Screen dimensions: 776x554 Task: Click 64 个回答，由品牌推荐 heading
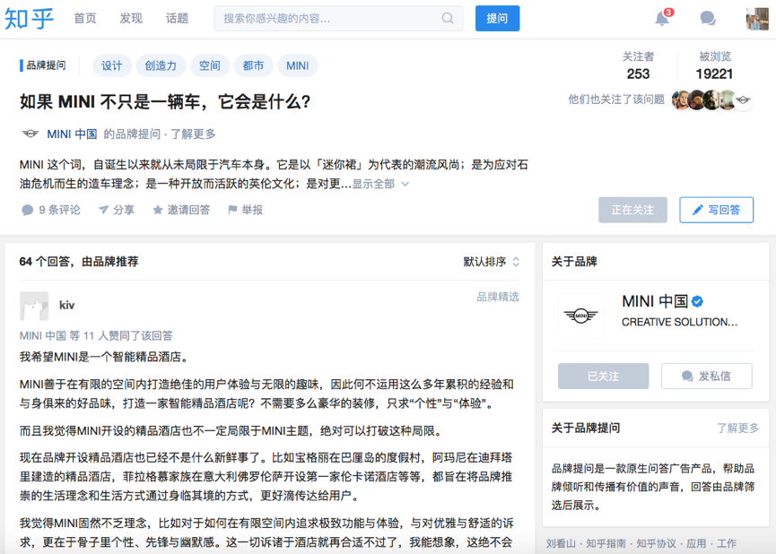(79, 262)
